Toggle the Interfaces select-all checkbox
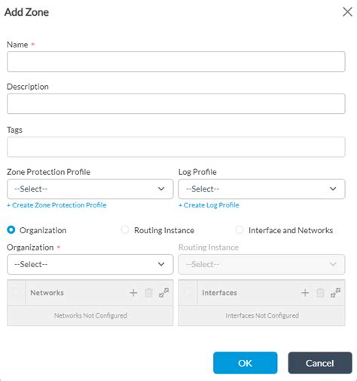Screen dimensions: 357x381 tap(188, 293)
